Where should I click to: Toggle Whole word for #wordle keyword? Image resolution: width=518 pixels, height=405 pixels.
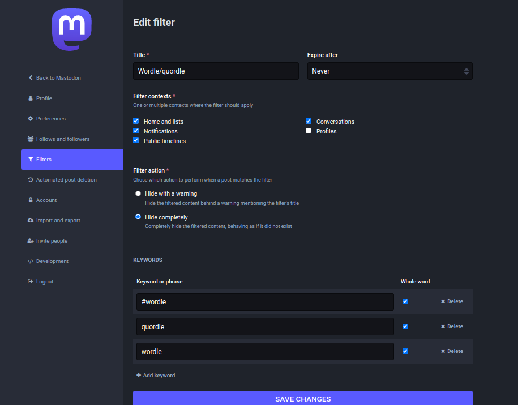[x=405, y=301]
